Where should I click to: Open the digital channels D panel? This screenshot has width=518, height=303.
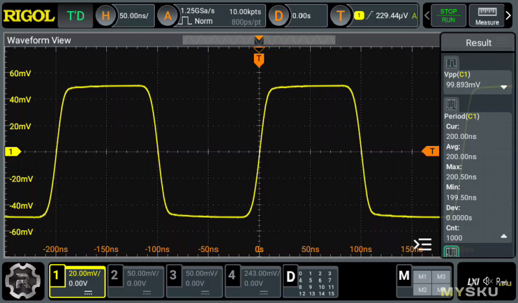pos(311,279)
